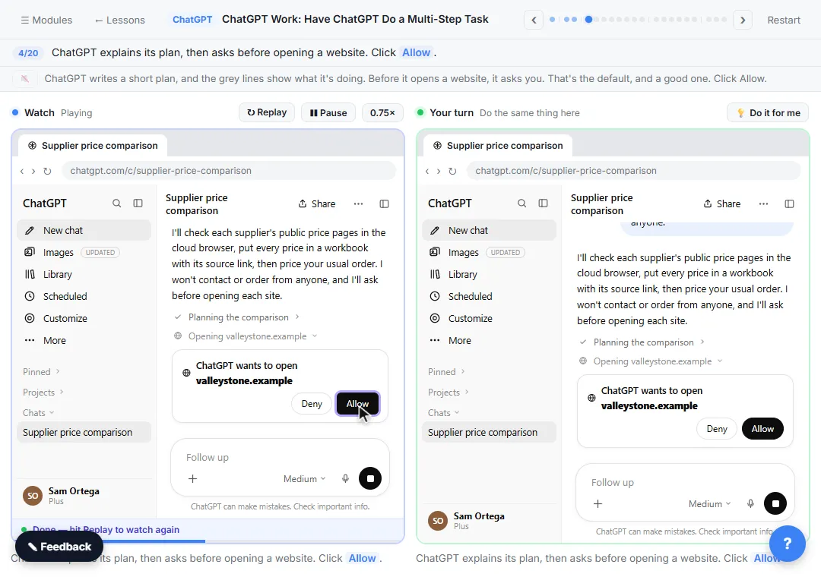Click Deny in Watch pane

[312, 403]
